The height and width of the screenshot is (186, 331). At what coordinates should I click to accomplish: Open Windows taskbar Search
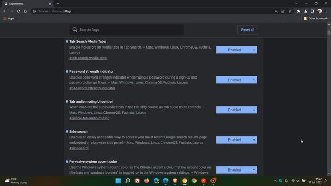(x=128, y=181)
